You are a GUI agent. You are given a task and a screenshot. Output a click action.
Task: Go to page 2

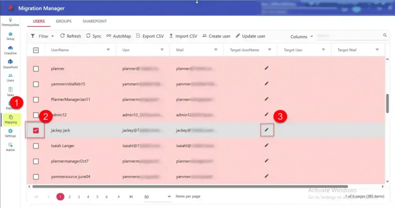pos(69,197)
